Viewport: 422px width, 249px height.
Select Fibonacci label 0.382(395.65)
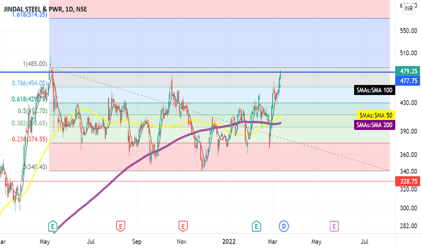point(29,123)
